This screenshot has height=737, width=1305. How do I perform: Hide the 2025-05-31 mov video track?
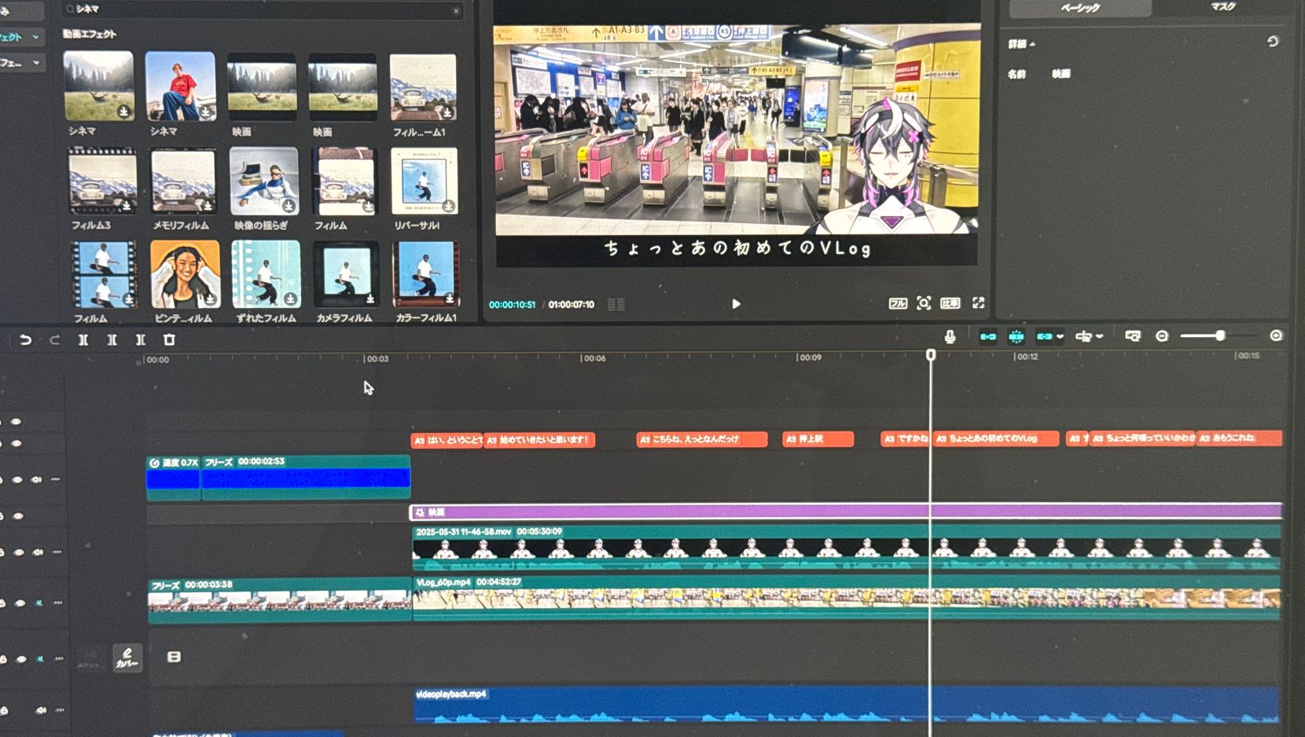[x=19, y=552]
